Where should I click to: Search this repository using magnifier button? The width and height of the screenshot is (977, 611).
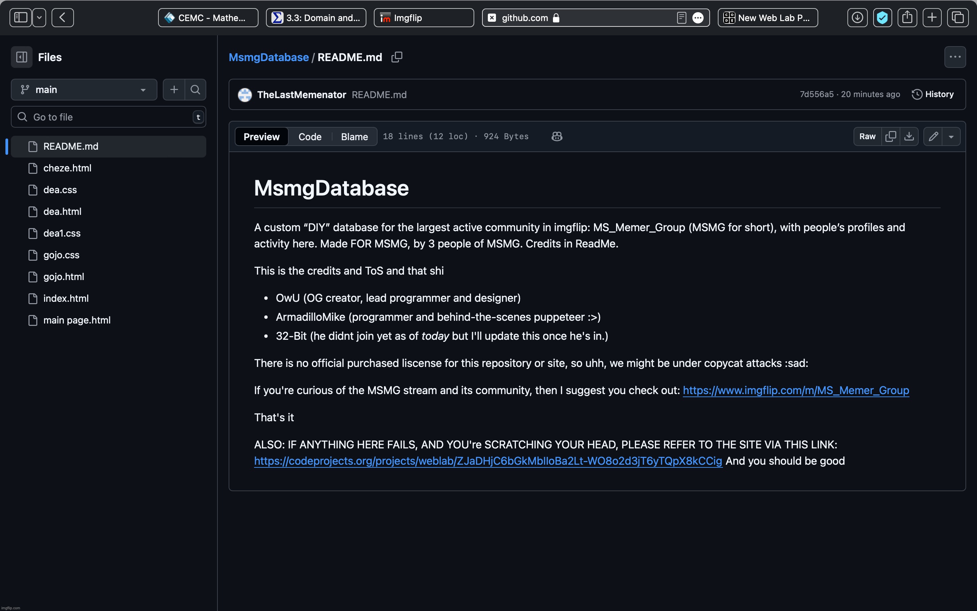click(195, 90)
